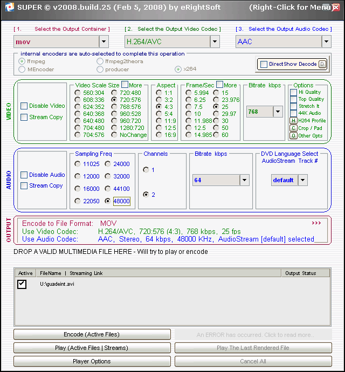Select 1280:720 video scale size
Image resolution: width=345 pixels, height=372 pixels.
[114, 128]
